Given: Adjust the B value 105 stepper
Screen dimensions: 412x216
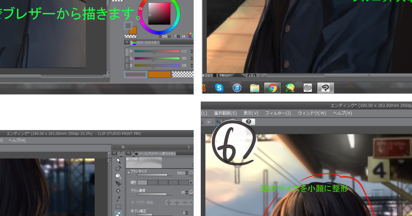Looking at the screenshot, I should pos(191,65).
